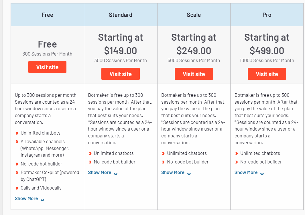Click the $499.00 Pro price text
Image resolution: width=305 pixels, height=215 pixels.
point(267,51)
